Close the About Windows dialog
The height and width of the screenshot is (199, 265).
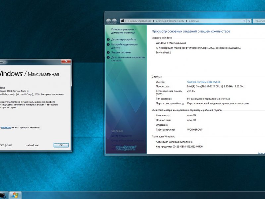(x=66, y=61)
